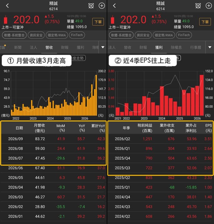Switch to 財報 tab in right panel
Viewport: 214px width, 224px height.
tap(143, 47)
